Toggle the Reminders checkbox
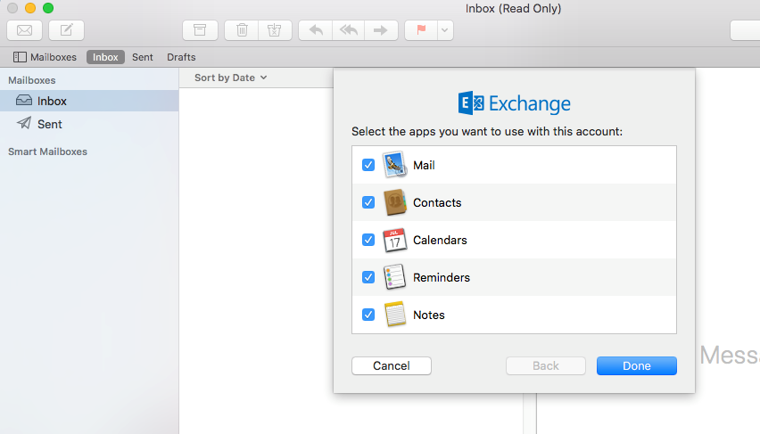 368,277
